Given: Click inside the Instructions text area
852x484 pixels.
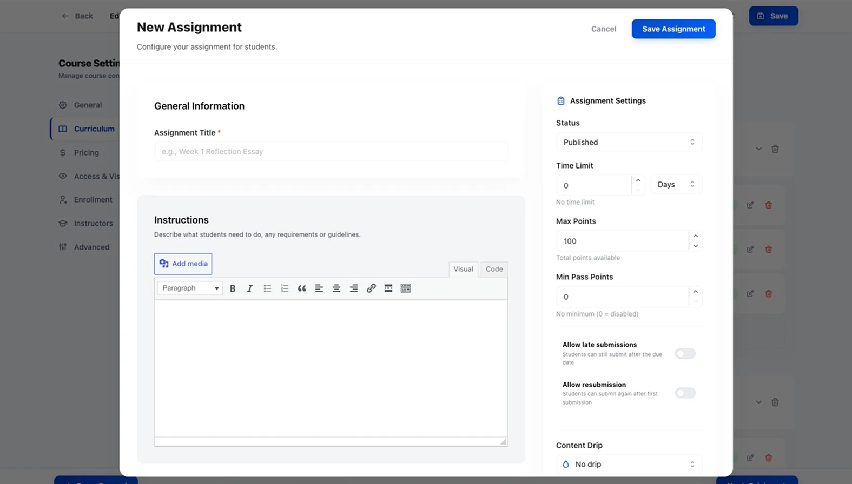Looking at the screenshot, I should 331,368.
